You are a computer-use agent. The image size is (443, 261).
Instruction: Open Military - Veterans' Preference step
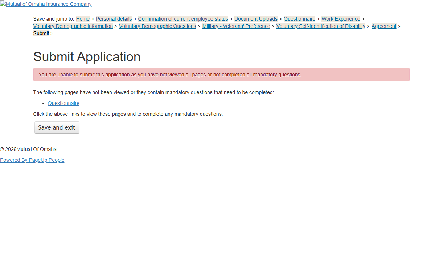(236, 26)
